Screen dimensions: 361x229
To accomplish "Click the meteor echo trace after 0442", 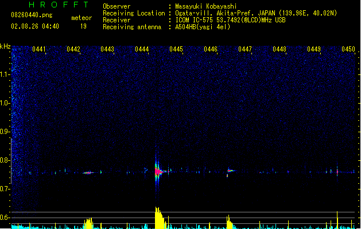I will [88, 173].
